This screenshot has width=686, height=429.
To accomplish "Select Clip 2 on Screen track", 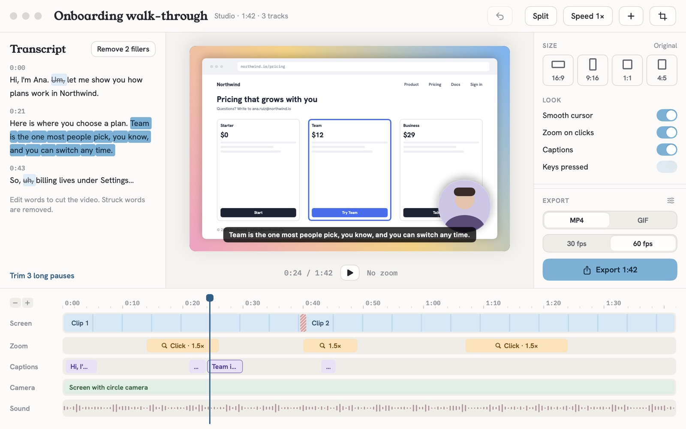I will point(491,323).
